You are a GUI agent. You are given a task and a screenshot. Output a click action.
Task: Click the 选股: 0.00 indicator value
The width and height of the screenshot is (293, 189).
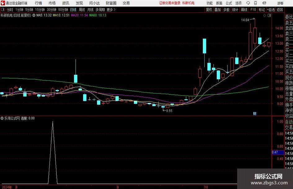pos(28,118)
